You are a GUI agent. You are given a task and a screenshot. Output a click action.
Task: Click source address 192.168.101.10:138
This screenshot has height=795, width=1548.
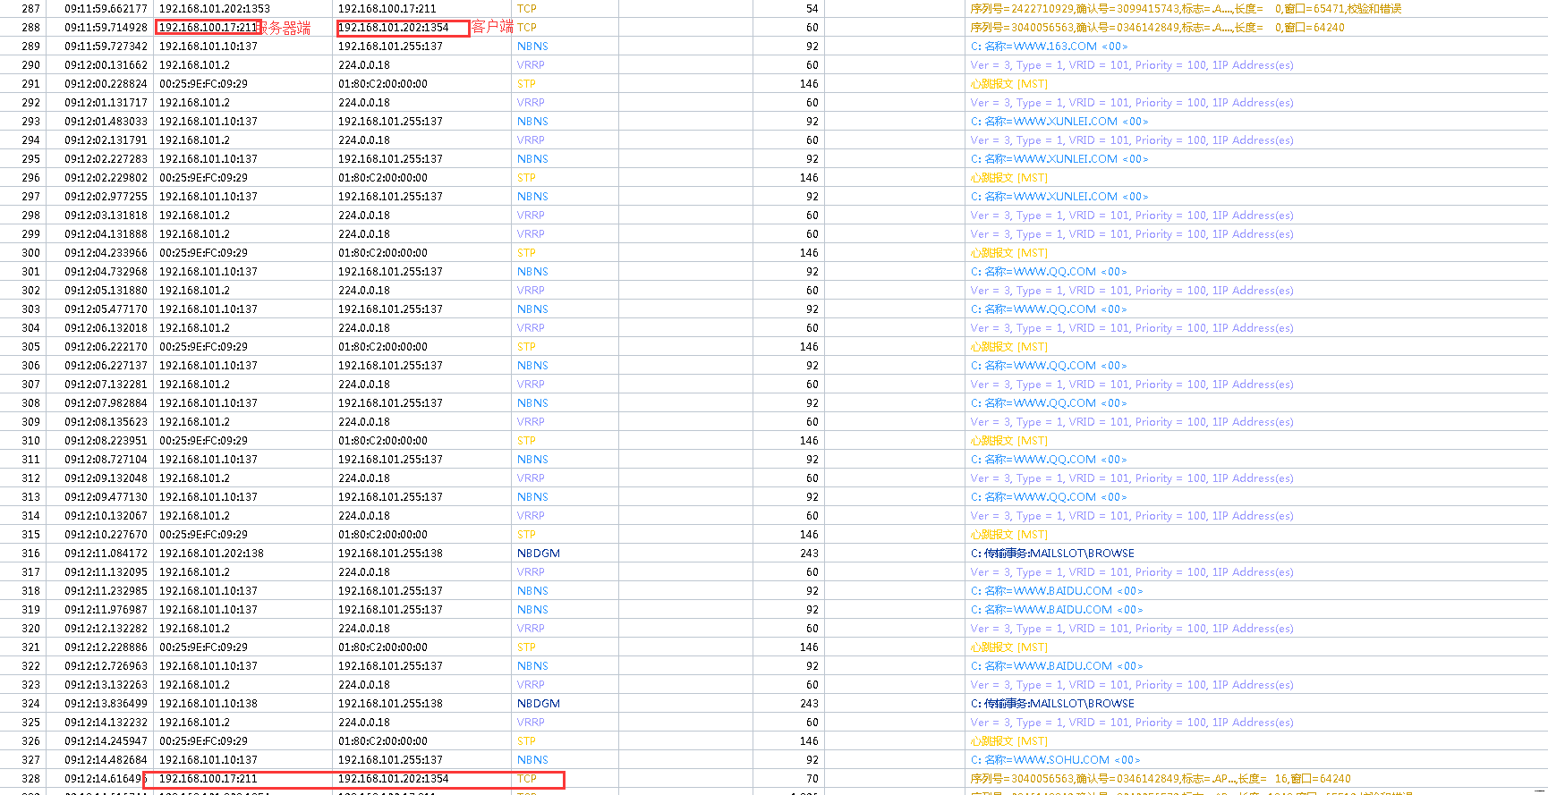pos(208,704)
